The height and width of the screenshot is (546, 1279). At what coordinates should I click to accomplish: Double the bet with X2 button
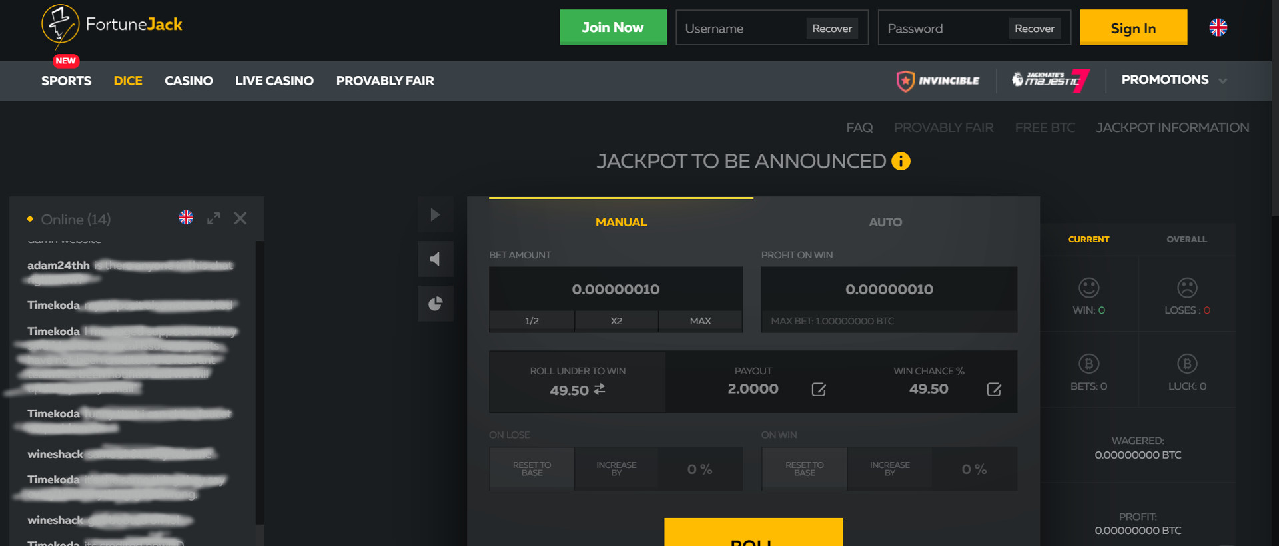[x=616, y=321]
